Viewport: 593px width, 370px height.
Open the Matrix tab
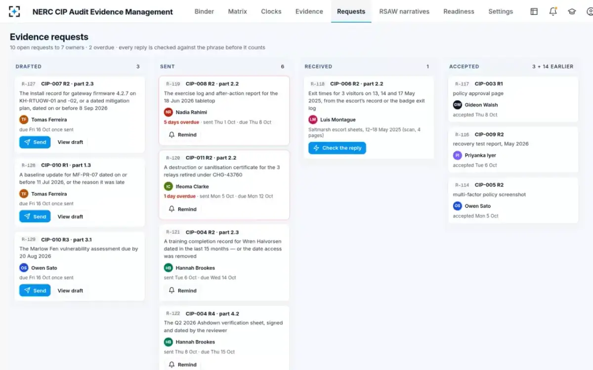pos(238,11)
